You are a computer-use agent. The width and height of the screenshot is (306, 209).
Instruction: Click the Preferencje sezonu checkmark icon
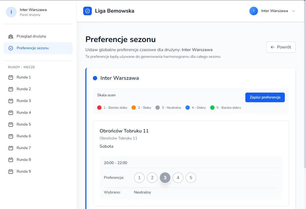[x=11, y=48]
